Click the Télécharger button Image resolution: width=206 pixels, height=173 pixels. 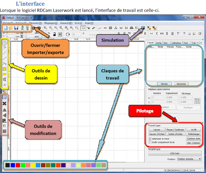coord(194,134)
